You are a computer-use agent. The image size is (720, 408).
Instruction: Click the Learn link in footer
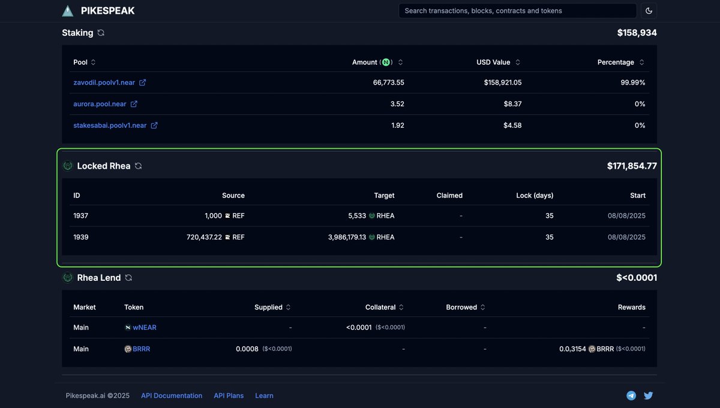click(264, 395)
